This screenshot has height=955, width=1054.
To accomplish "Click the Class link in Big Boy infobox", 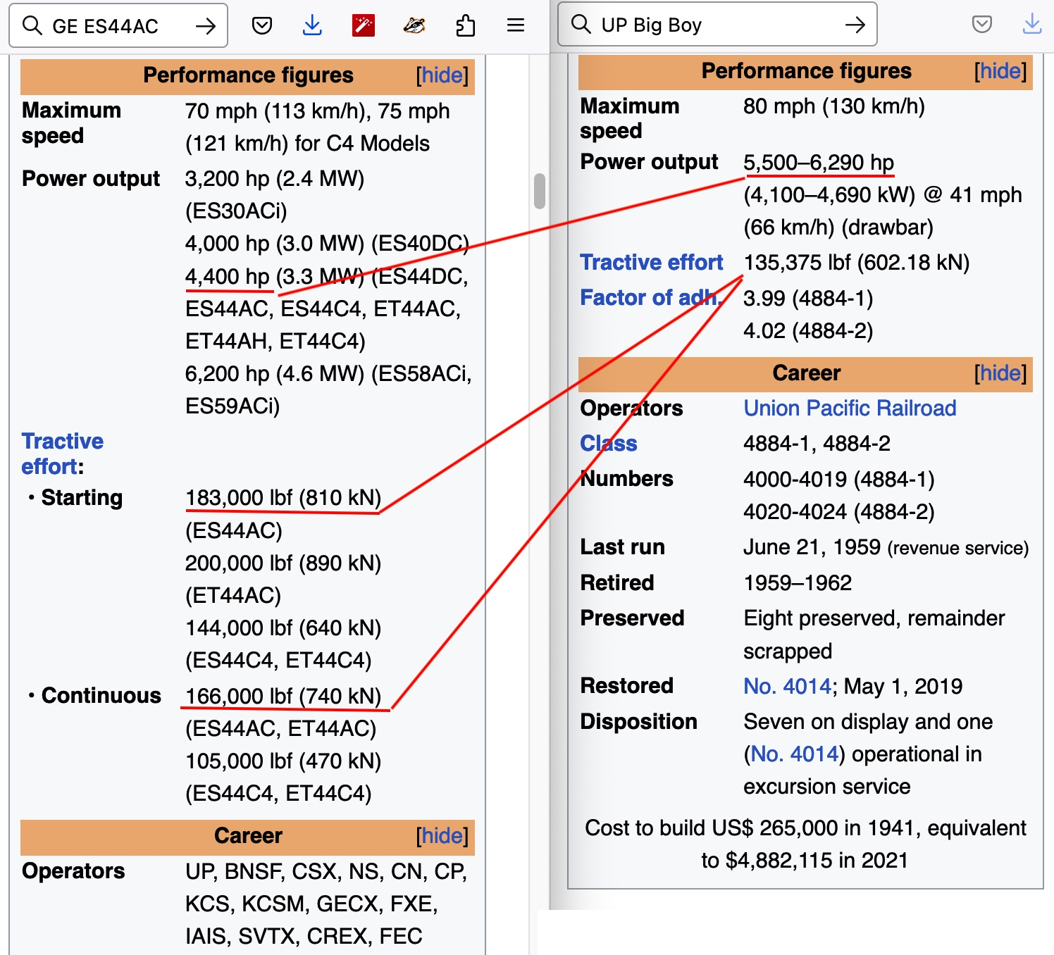I will (608, 444).
